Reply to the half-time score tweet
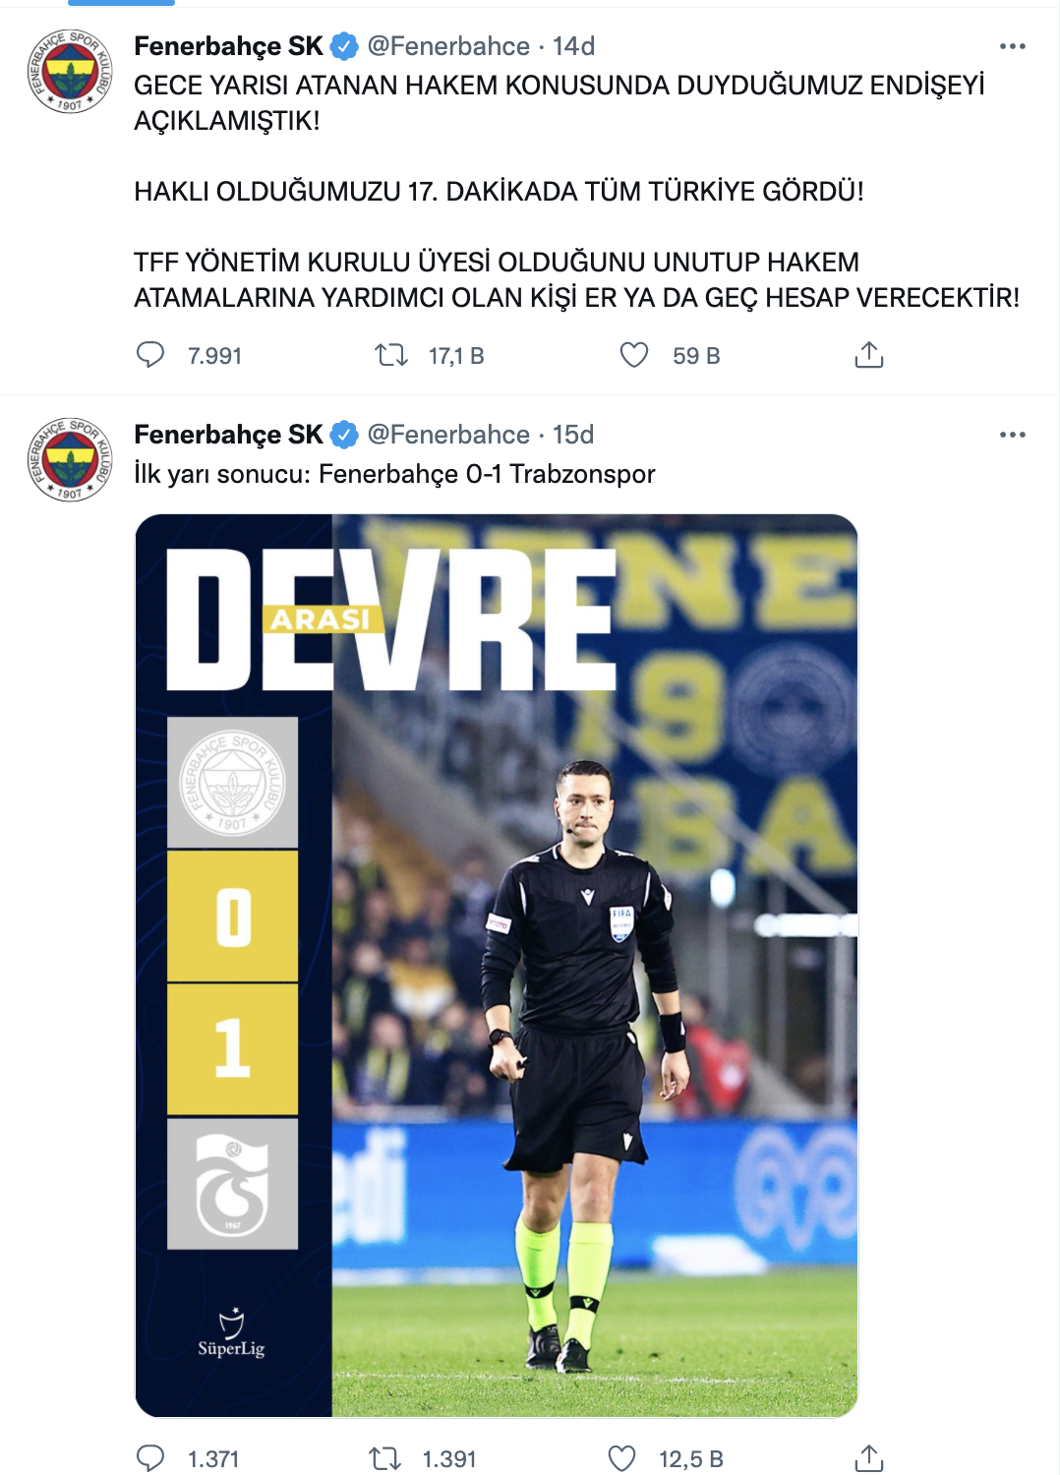The width and height of the screenshot is (1060, 1475). click(x=150, y=1458)
